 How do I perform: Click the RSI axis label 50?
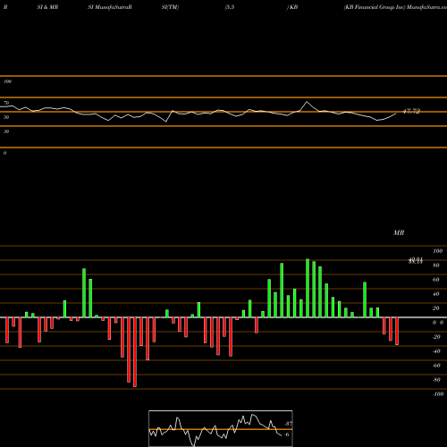pyautogui.click(x=6, y=117)
